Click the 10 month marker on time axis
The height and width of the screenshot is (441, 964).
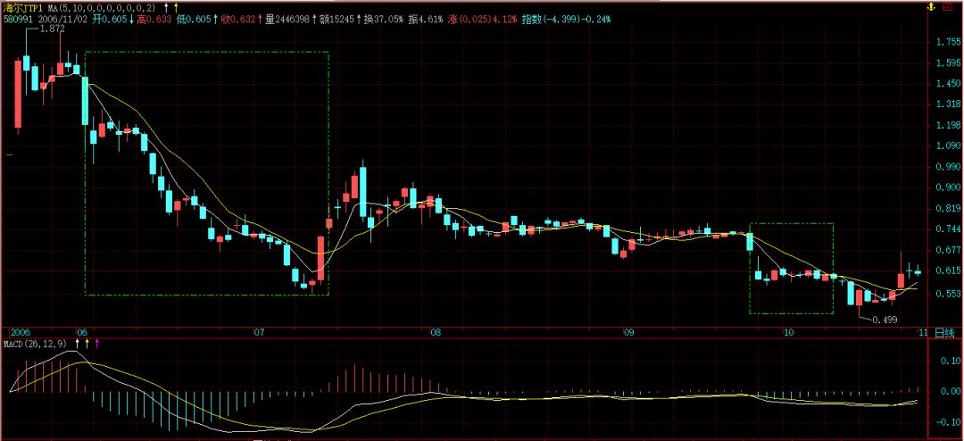[x=787, y=333]
